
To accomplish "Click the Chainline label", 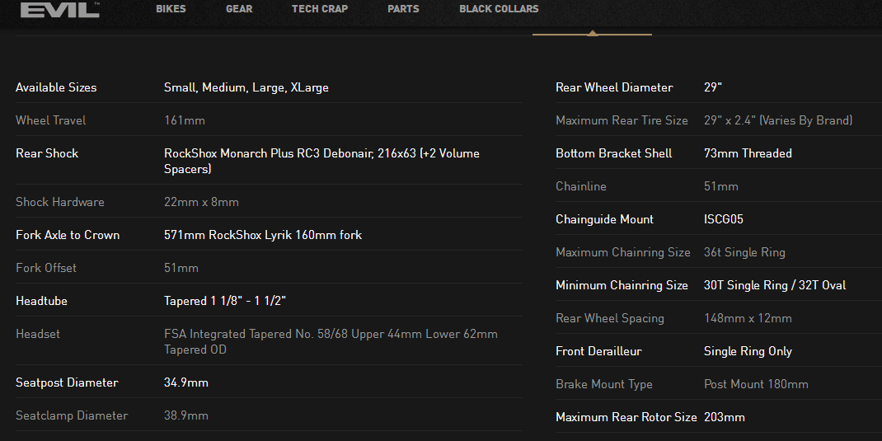I will tap(581, 186).
